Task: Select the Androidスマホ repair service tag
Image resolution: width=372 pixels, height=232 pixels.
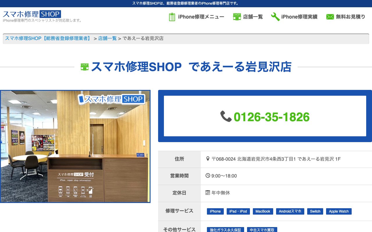Action: click(x=290, y=211)
